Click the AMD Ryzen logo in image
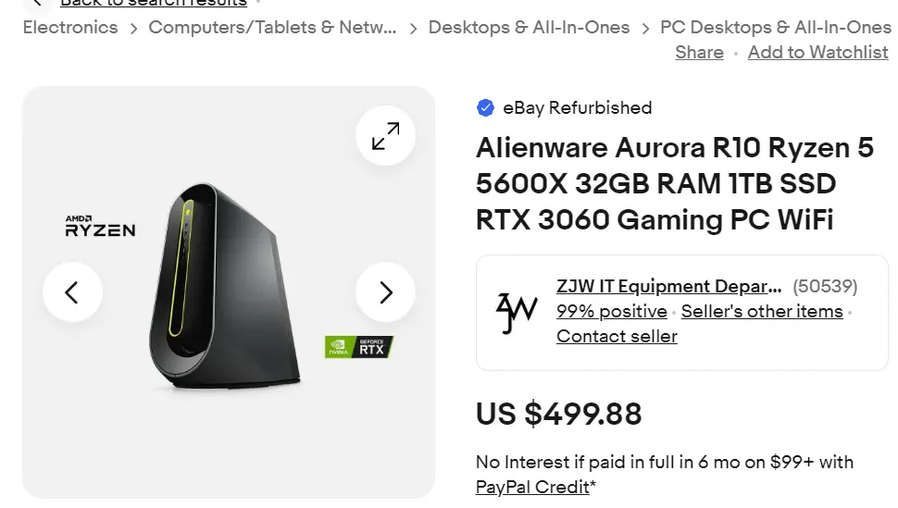Image resolution: width=898 pixels, height=508 pixels. click(x=100, y=227)
